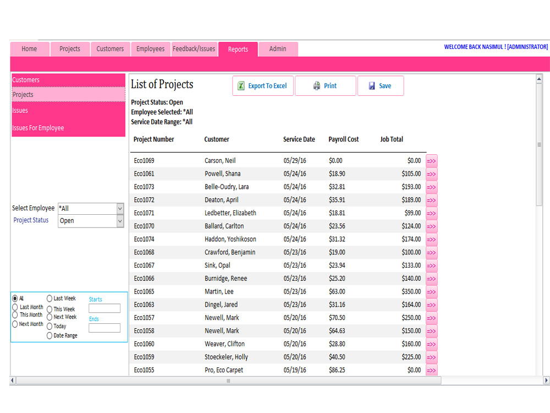Click job total $350.00 for Martin, Lee
The height and width of the screenshot is (413, 550).
coord(411,292)
